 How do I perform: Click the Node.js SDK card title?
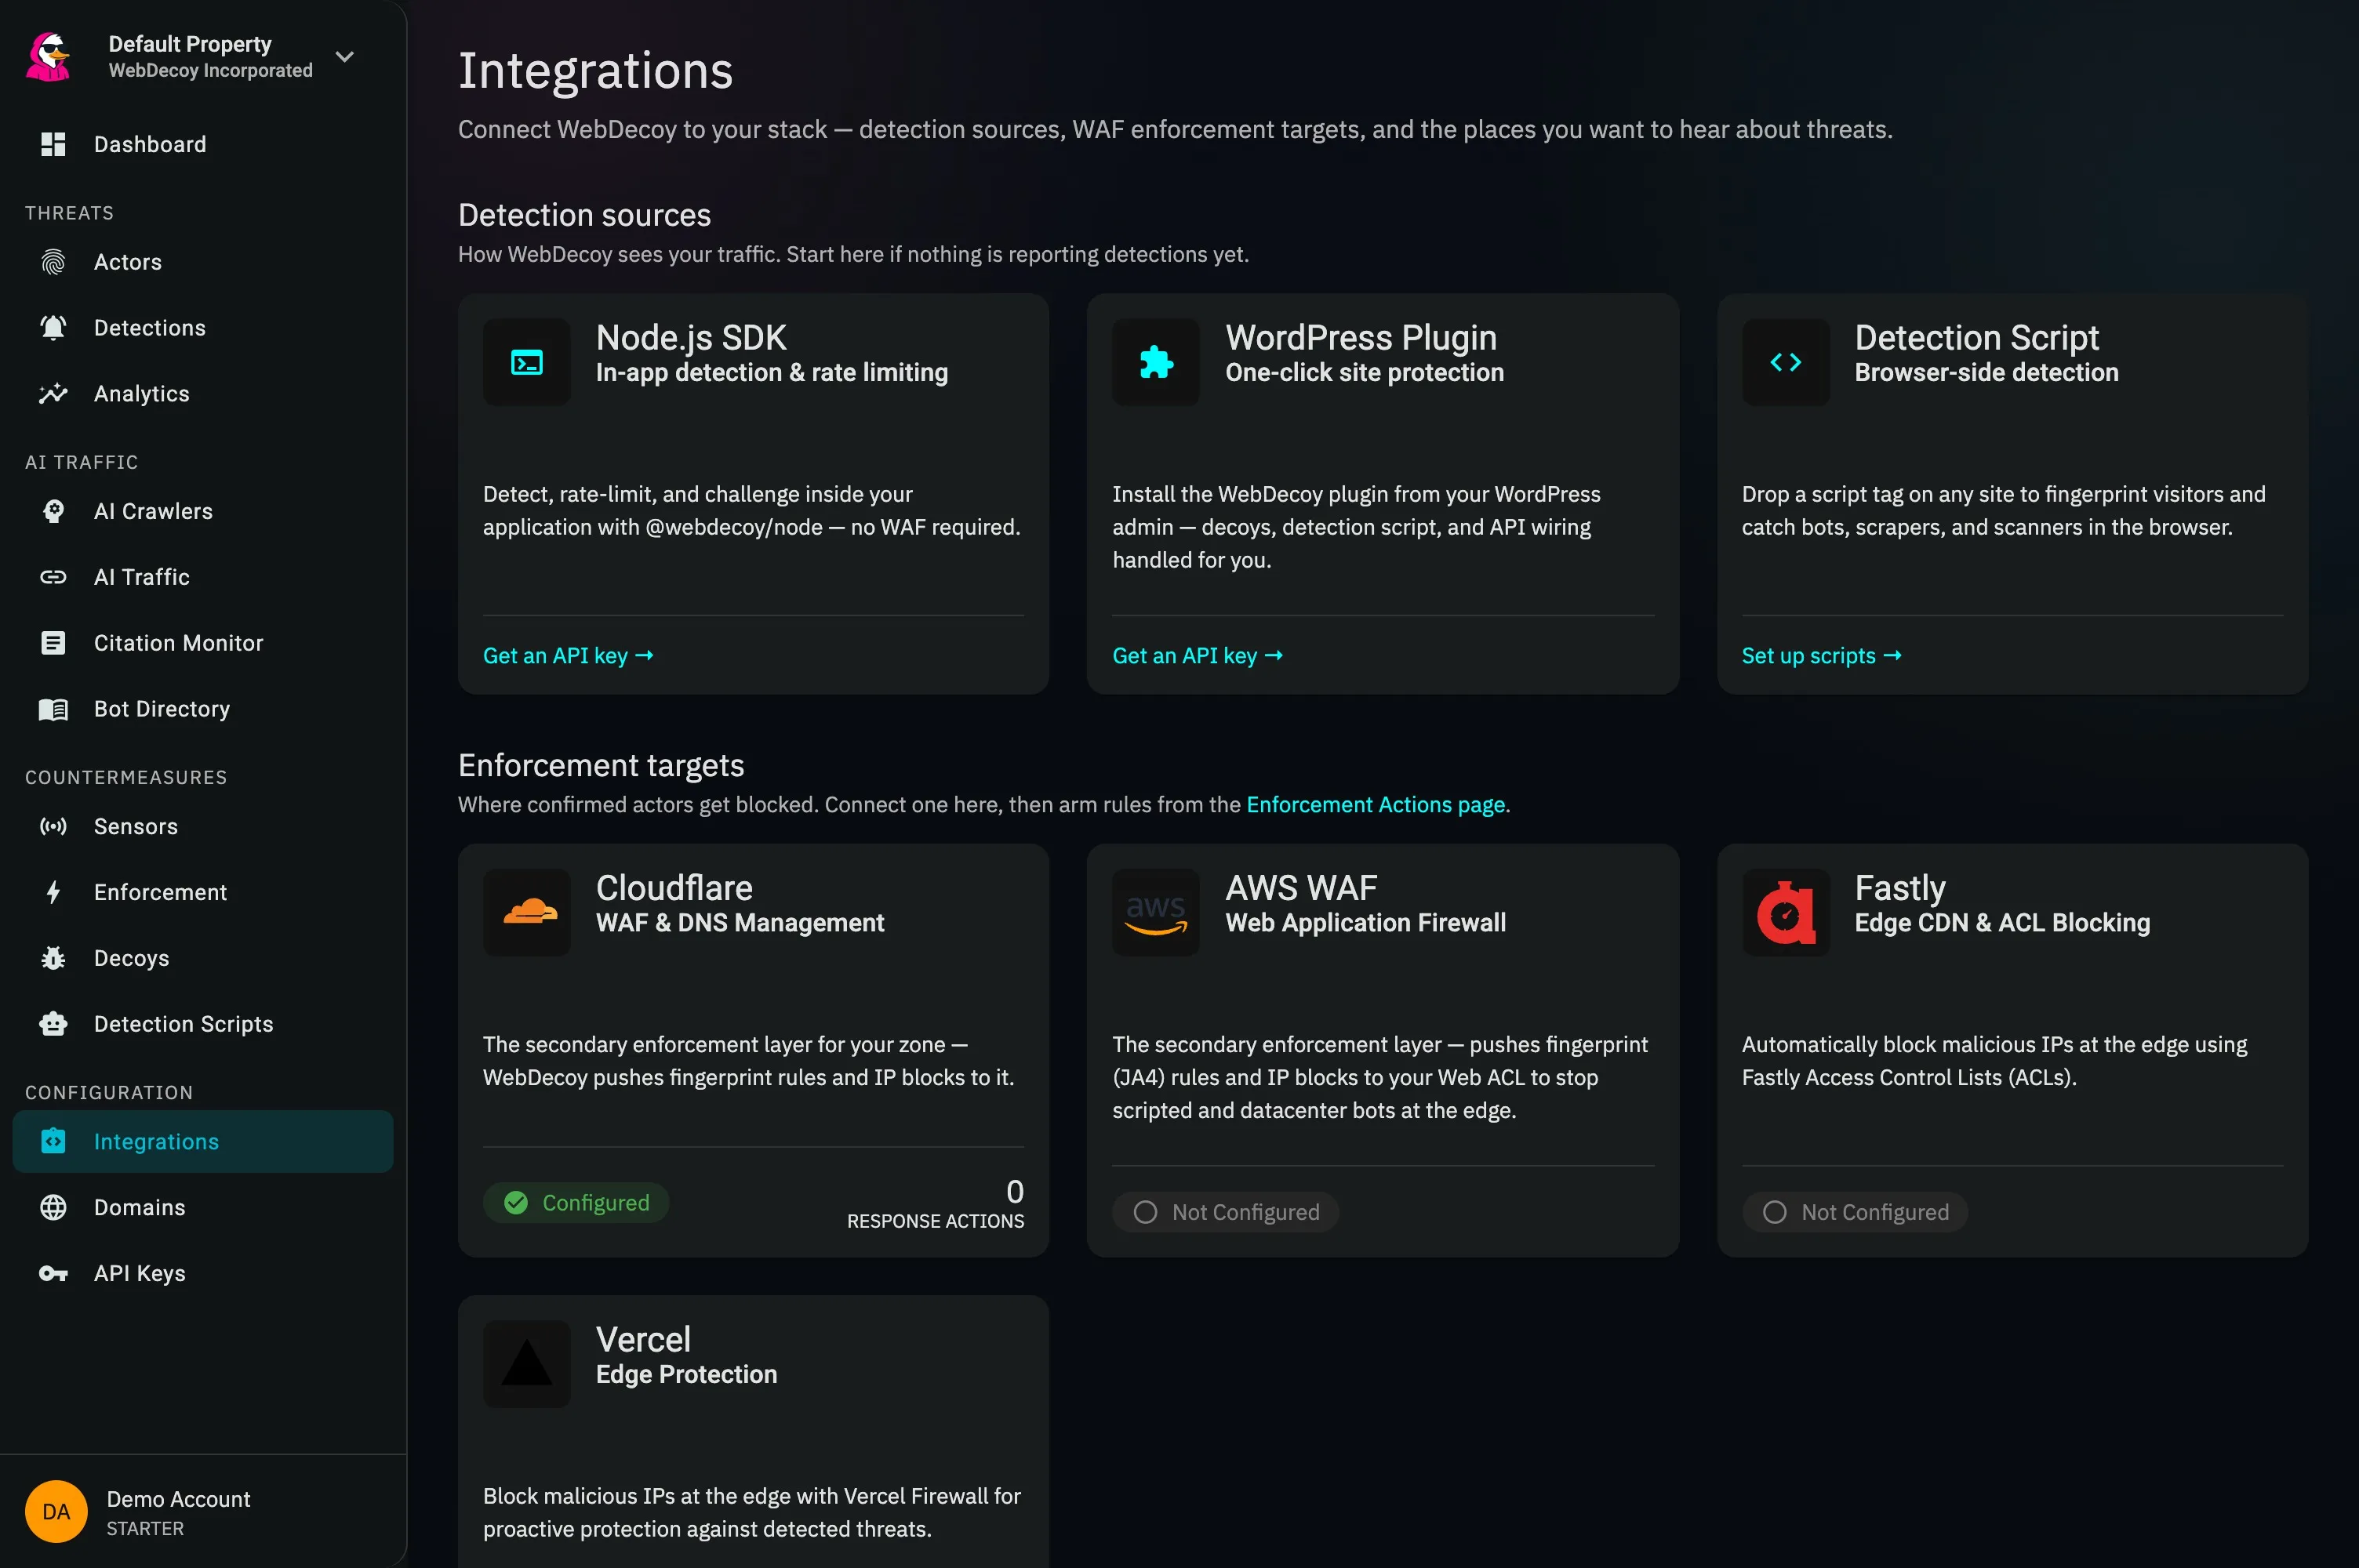tap(691, 338)
